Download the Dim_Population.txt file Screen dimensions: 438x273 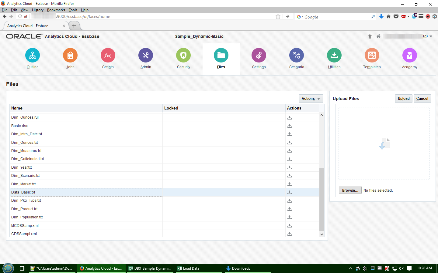point(290,217)
